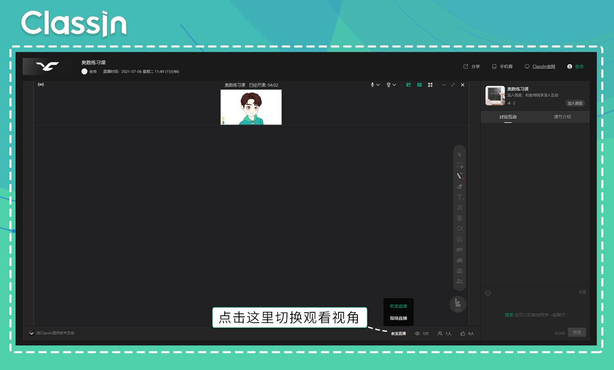This screenshot has width=614, height=370.
Task: Expand the microphone dropdown arrow
Action: pos(378,85)
